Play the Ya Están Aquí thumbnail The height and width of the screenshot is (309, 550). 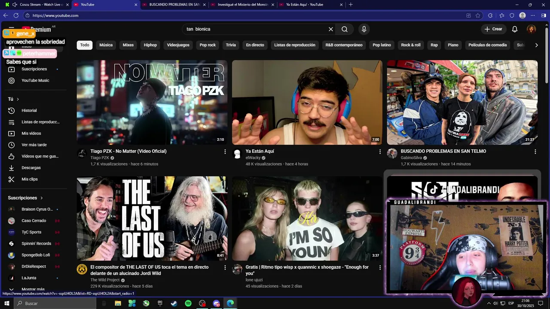[307, 102]
